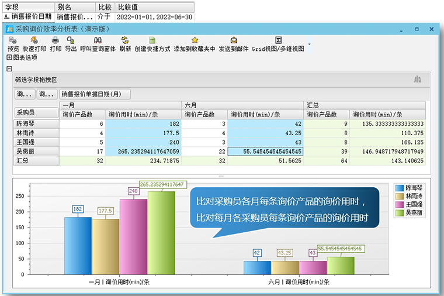Click the cell with value 240
This screenshot has width=444, height=296.
(x=143, y=142)
